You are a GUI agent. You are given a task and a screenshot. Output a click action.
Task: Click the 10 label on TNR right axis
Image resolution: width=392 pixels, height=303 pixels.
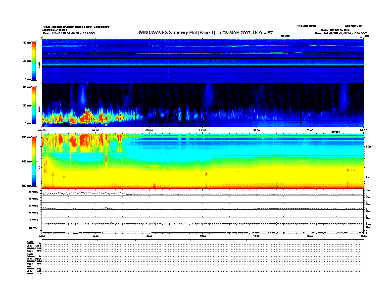pos(367,177)
